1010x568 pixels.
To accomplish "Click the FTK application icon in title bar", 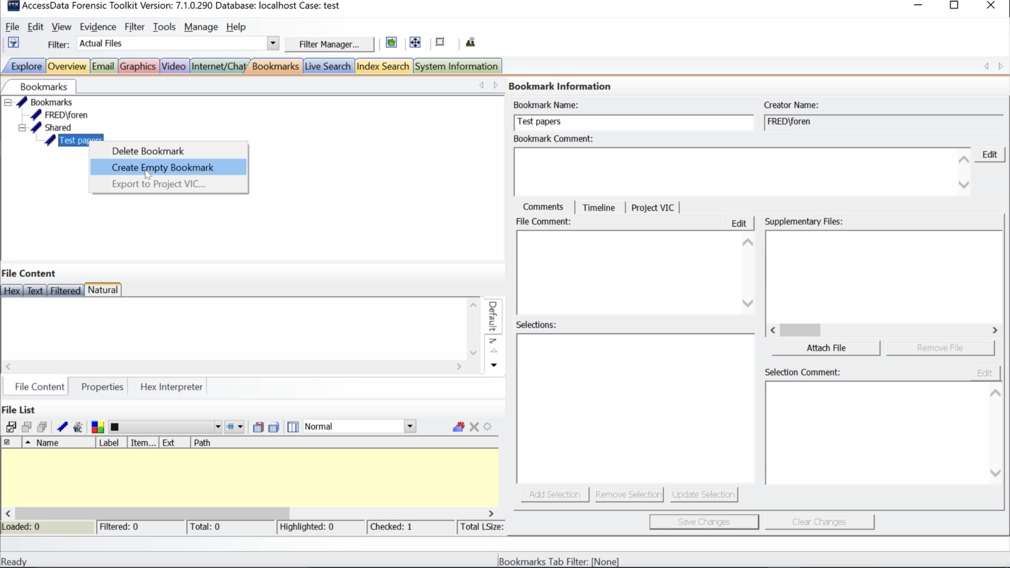I will 13,6.
